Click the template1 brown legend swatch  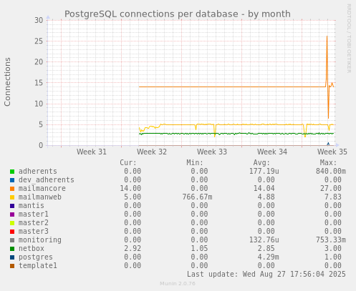coord(12,266)
